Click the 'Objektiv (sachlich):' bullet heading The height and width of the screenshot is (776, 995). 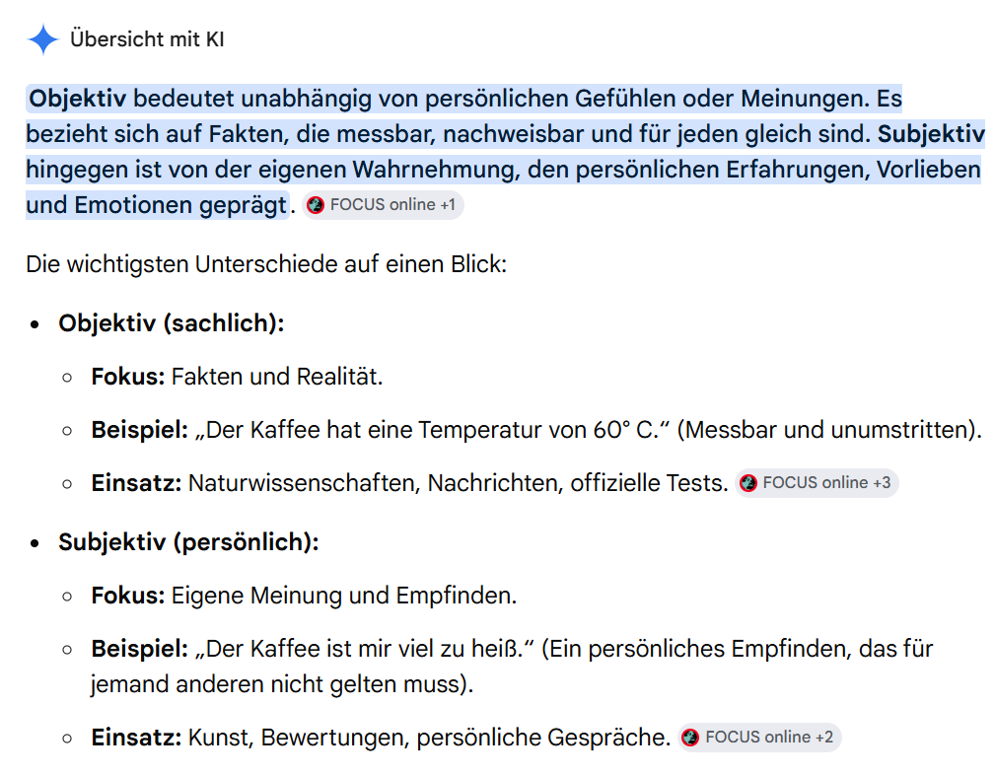(172, 323)
